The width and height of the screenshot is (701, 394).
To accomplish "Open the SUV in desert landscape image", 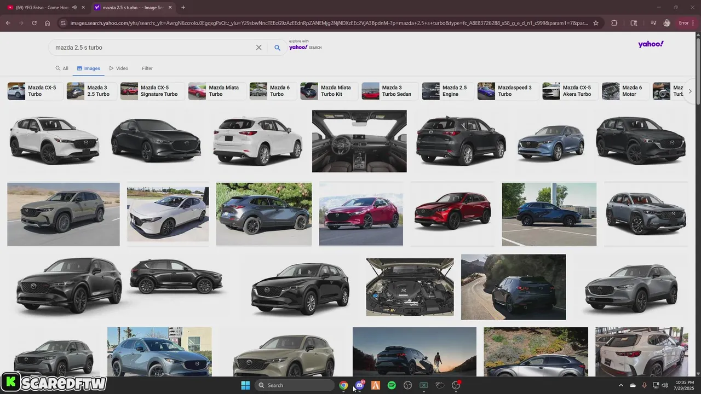I will 64,214.
